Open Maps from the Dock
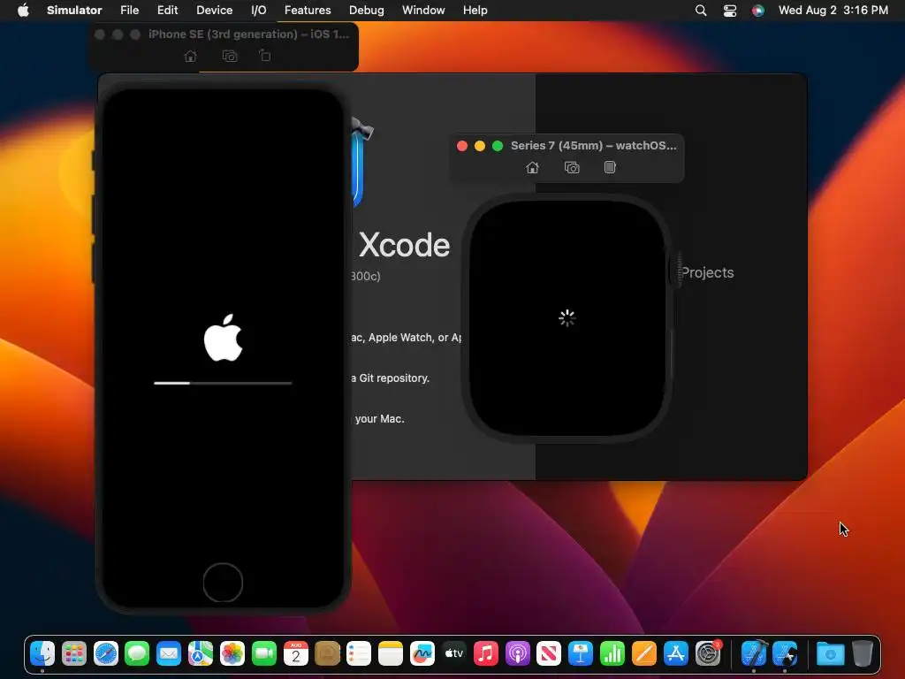 [x=201, y=653]
